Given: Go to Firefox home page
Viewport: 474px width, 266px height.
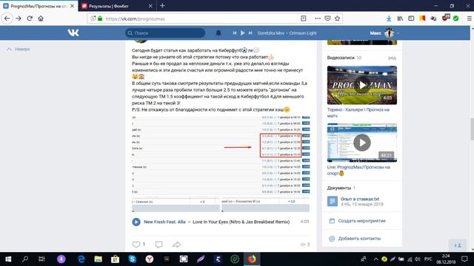Looking at the screenshot, I should pos(41,18).
